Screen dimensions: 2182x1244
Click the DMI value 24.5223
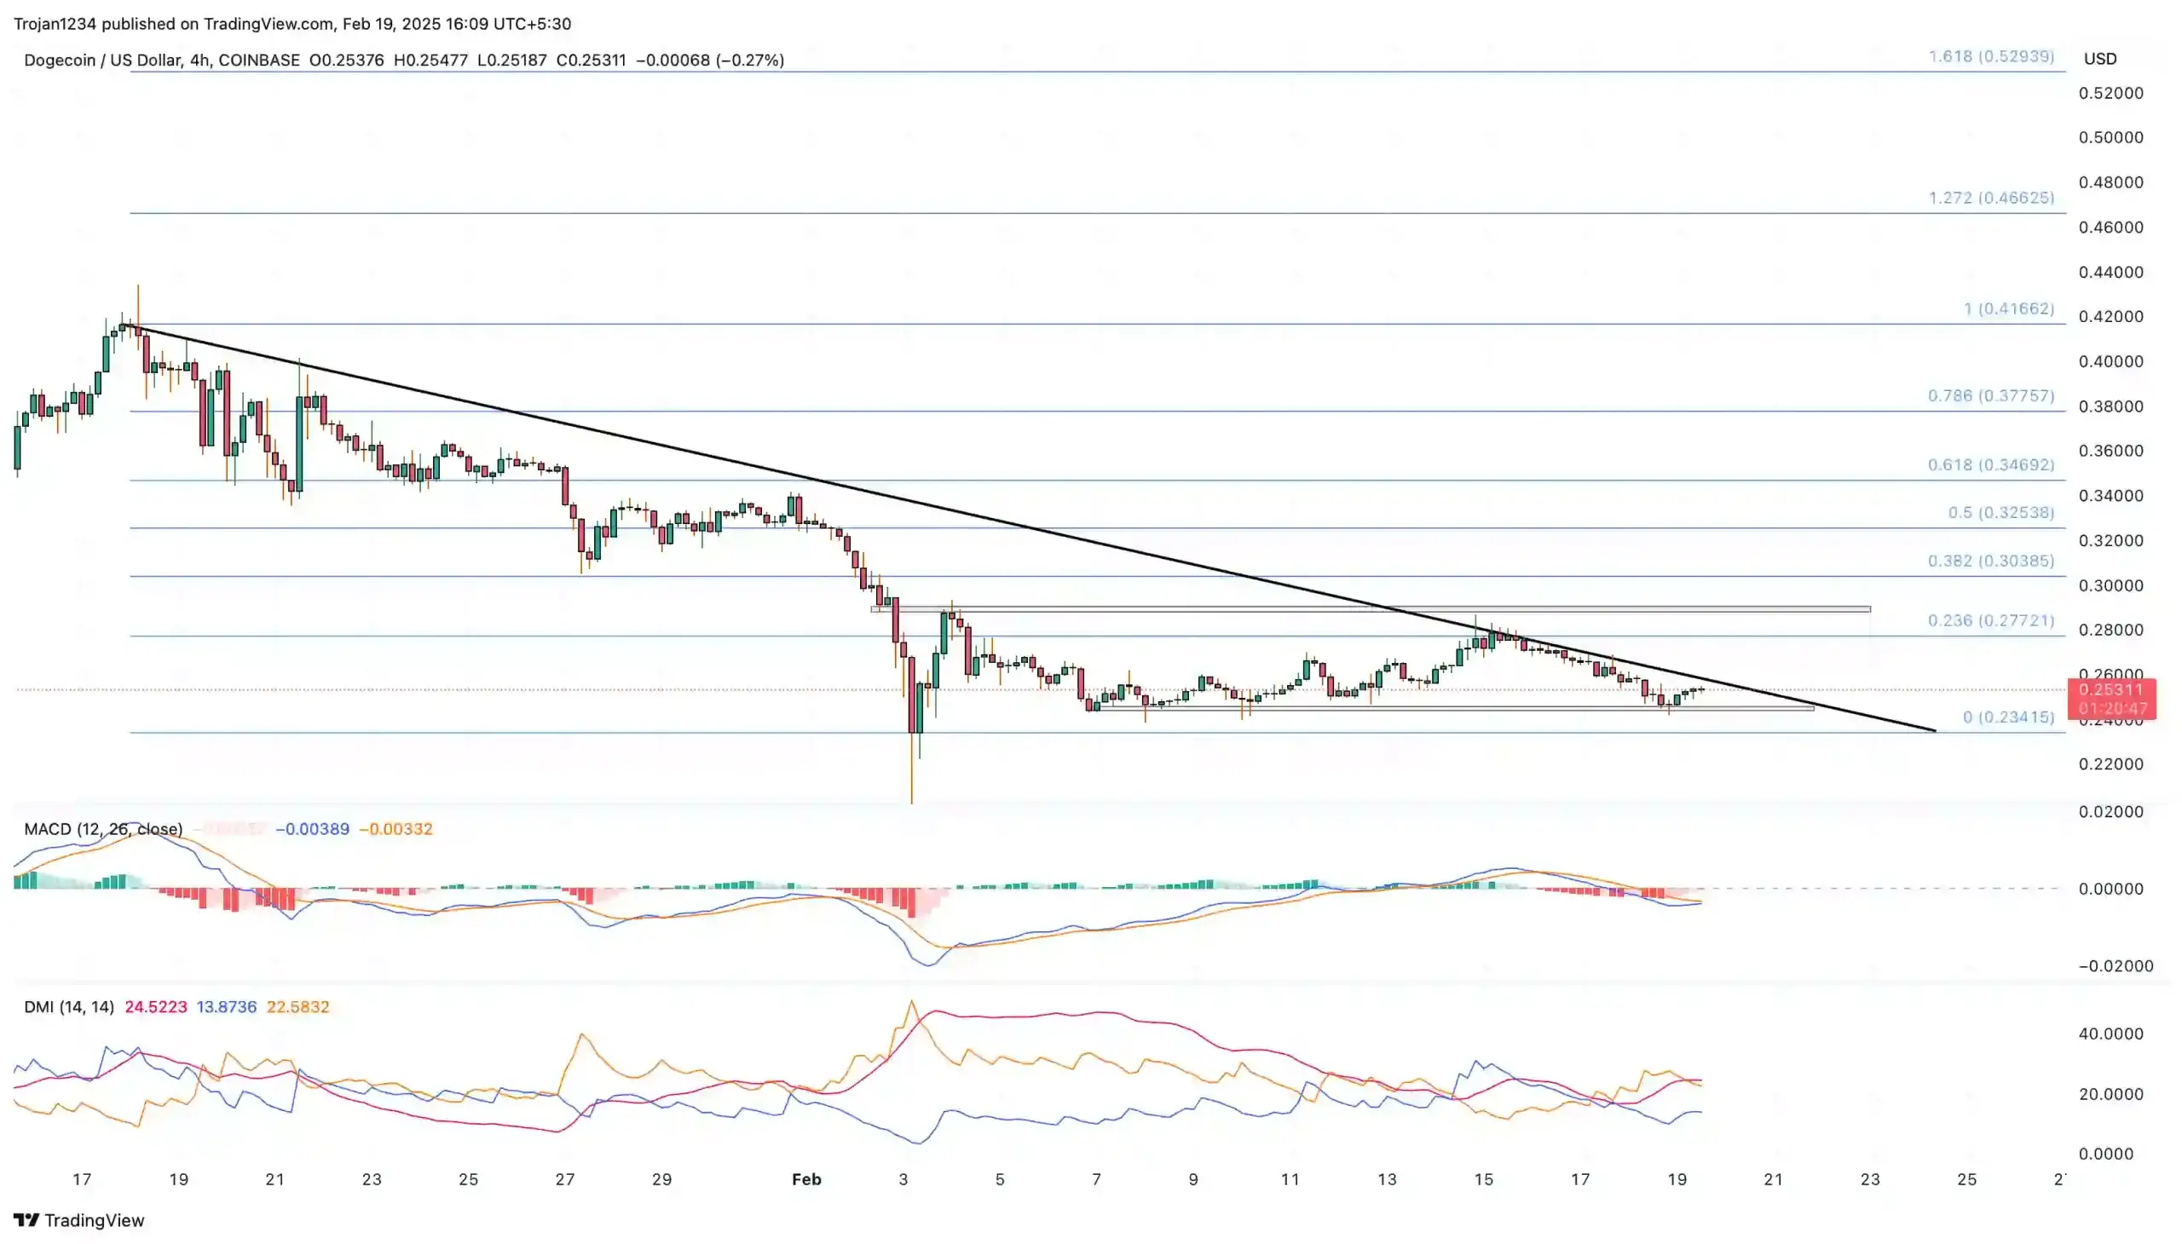point(155,1006)
